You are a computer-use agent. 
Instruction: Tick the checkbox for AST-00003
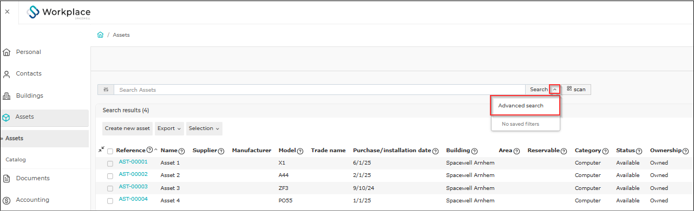[x=110, y=188]
